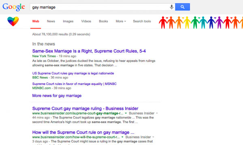Switch to the News tab

click(51, 21)
